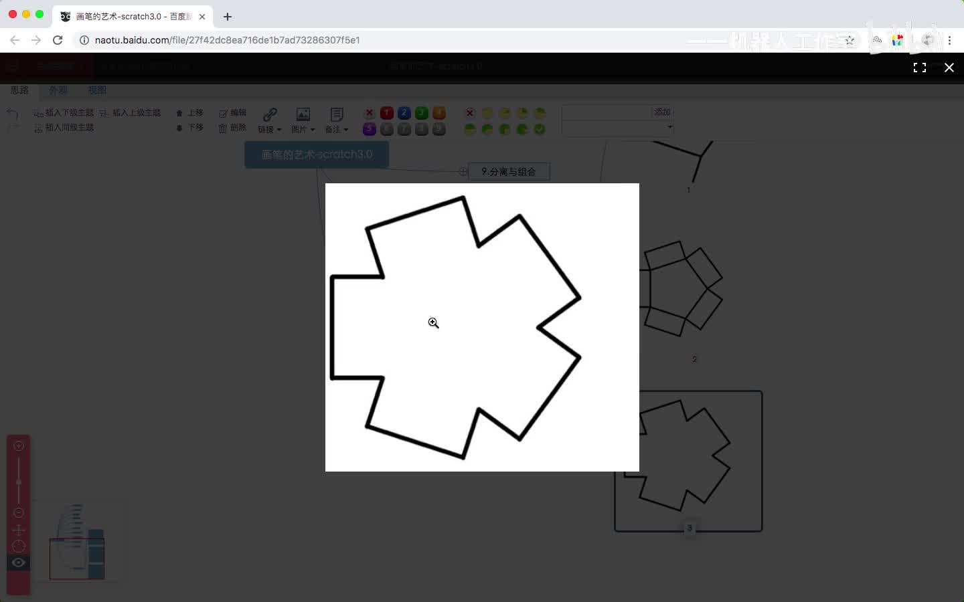Viewport: 964px width, 602px height.
Task: Remove priority with the red X icon
Action: 370,113
